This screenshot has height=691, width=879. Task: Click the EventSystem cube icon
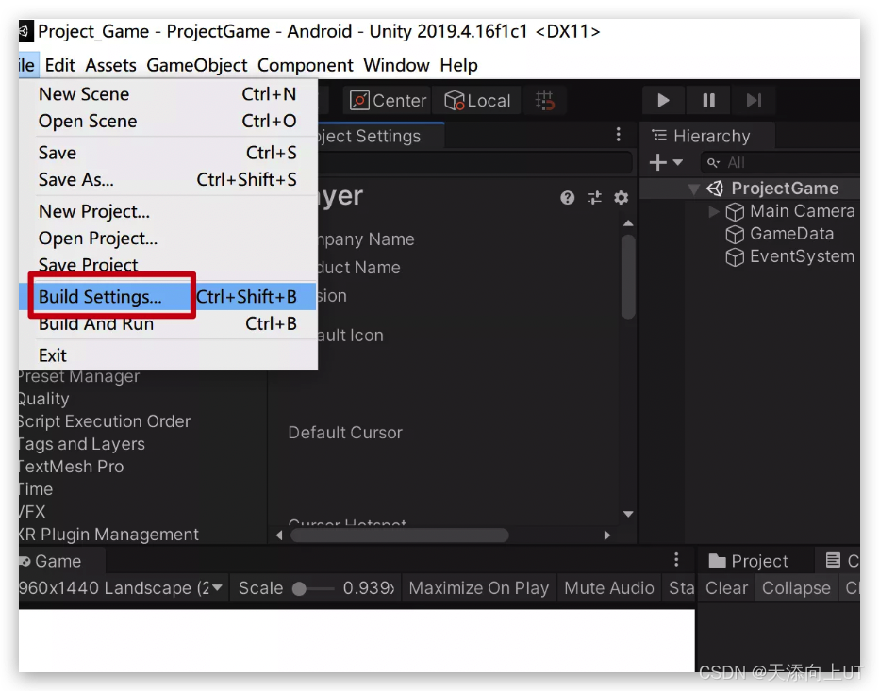coord(735,257)
